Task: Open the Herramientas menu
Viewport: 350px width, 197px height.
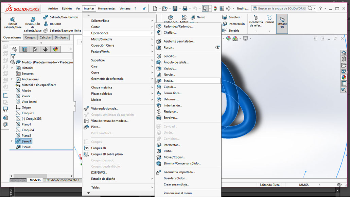Action: click(x=107, y=9)
